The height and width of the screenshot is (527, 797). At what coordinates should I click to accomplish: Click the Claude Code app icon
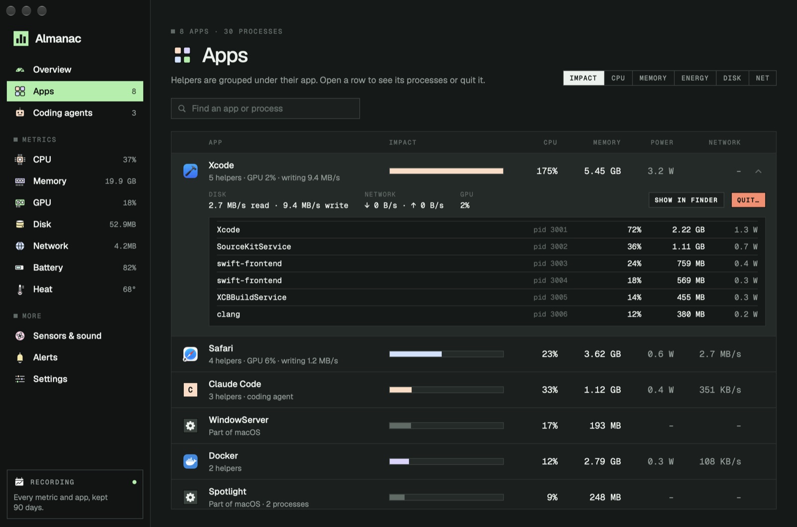coord(190,390)
